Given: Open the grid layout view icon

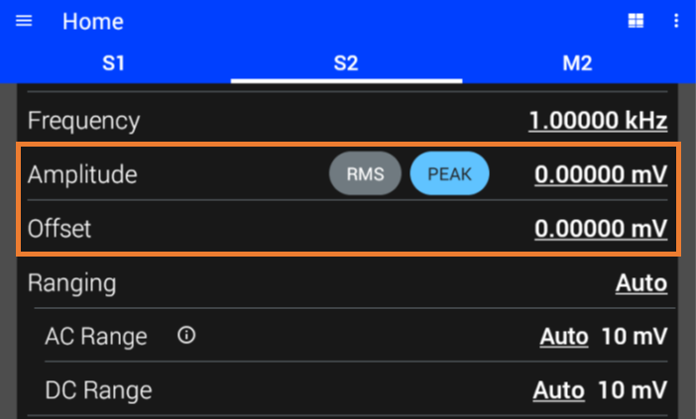Looking at the screenshot, I should 636,21.
